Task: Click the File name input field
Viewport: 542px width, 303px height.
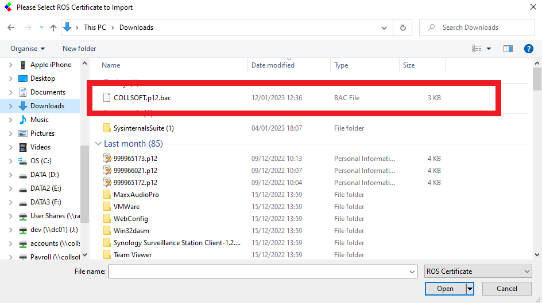Action: pyautogui.click(x=262, y=271)
